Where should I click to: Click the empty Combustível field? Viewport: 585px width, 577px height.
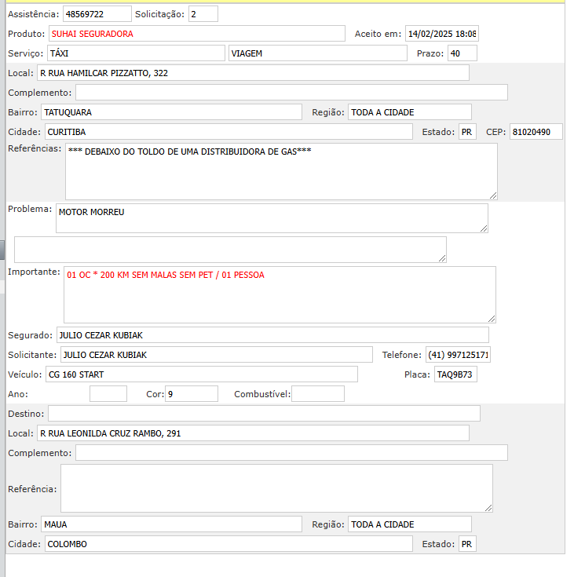pos(317,394)
